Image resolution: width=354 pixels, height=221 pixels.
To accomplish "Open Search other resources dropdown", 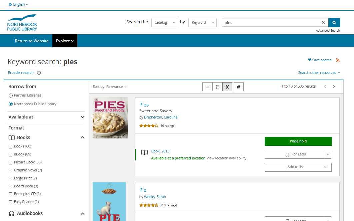I will coord(319,73).
